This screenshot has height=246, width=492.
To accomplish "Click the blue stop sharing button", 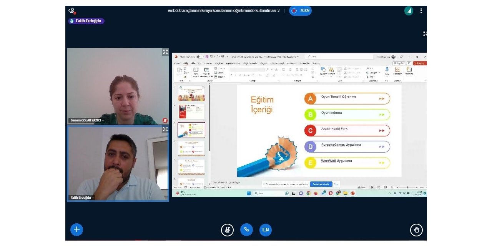I will pos(321,184).
